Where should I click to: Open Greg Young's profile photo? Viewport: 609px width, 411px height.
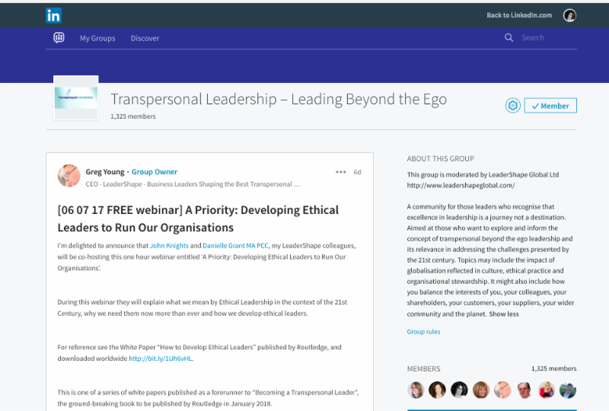(69, 176)
